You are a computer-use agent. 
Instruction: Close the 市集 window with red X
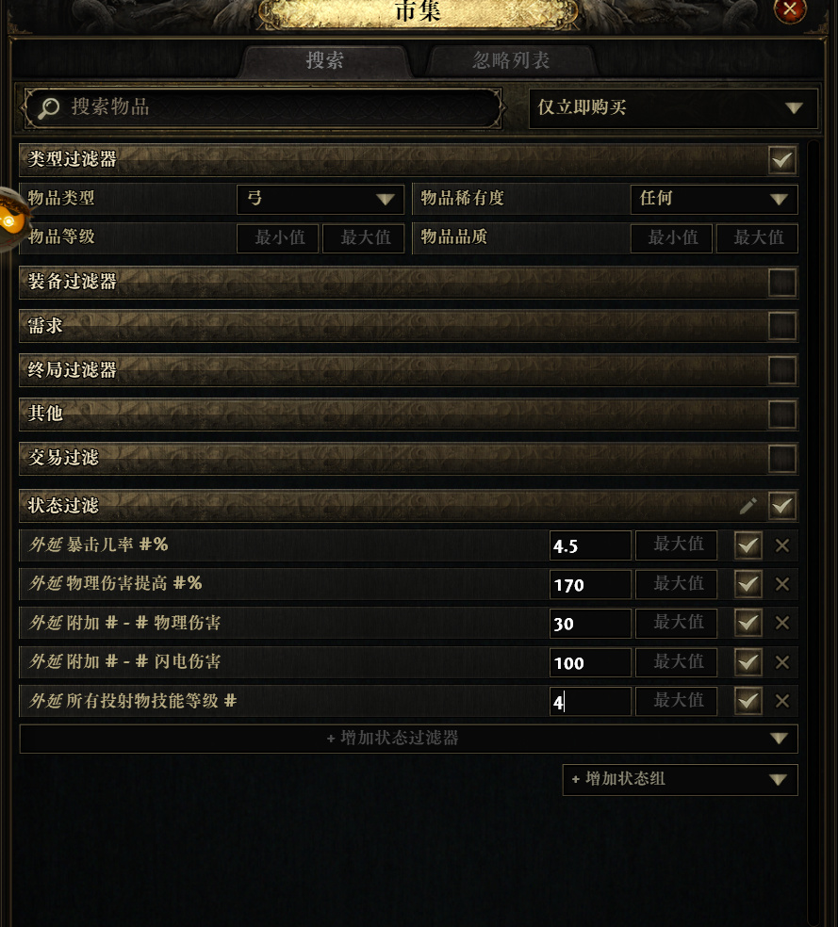point(790,8)
